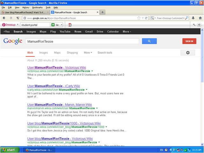Open the downloads arrow icon
Screen dimensions: 204x153
click(x=193, y=18)
